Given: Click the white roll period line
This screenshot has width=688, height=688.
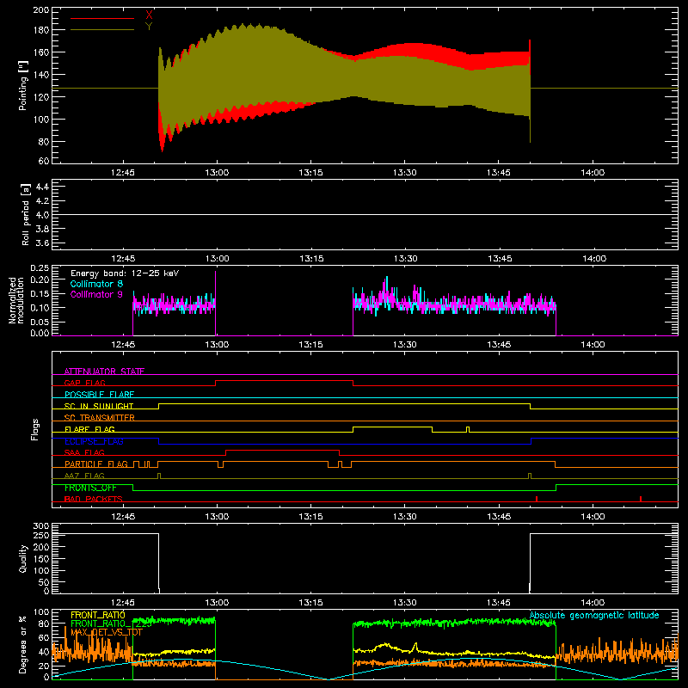Looking at the screenshot, I should (x=365, y=214).
